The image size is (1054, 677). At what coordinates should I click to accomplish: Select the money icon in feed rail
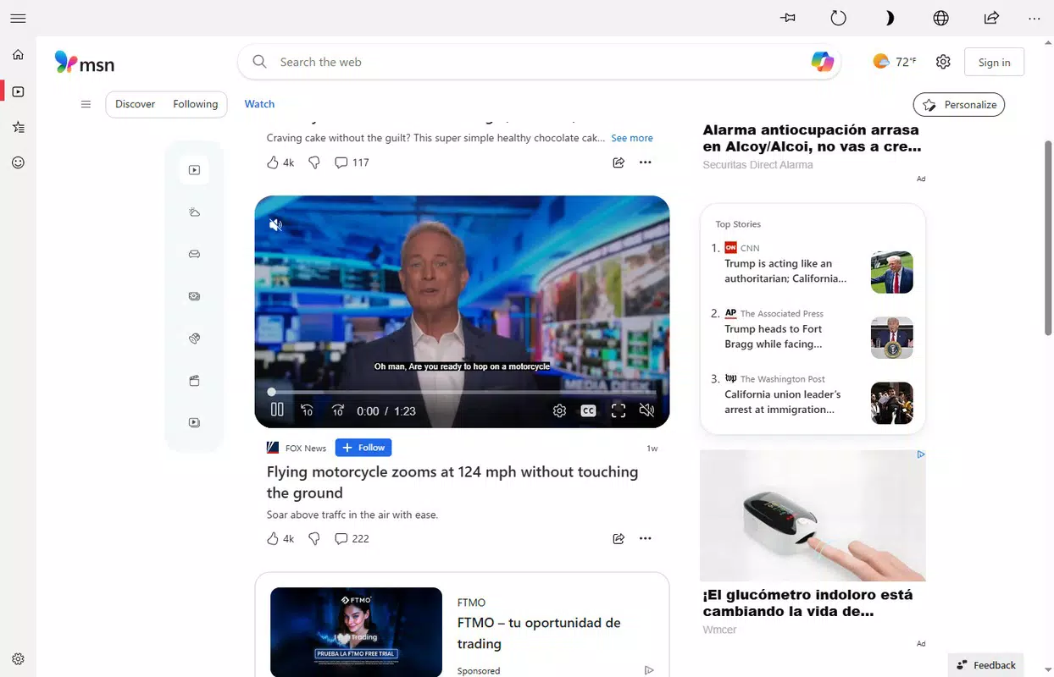[x=194, y=296]
